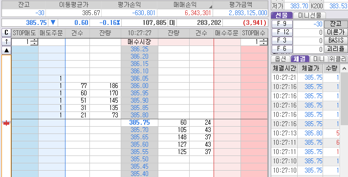Screen dimensions: 348x177
Task: Click the STOP매수 column header
Action: [x=254, y=33]
